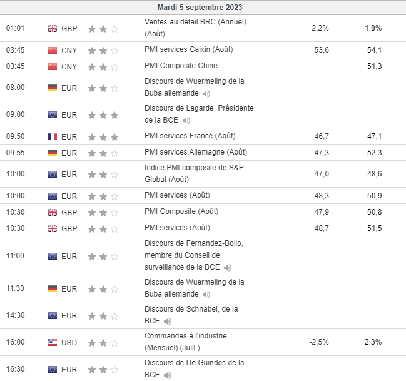Click star rating of Commandes à l'industrie

(x=103, y=342)
